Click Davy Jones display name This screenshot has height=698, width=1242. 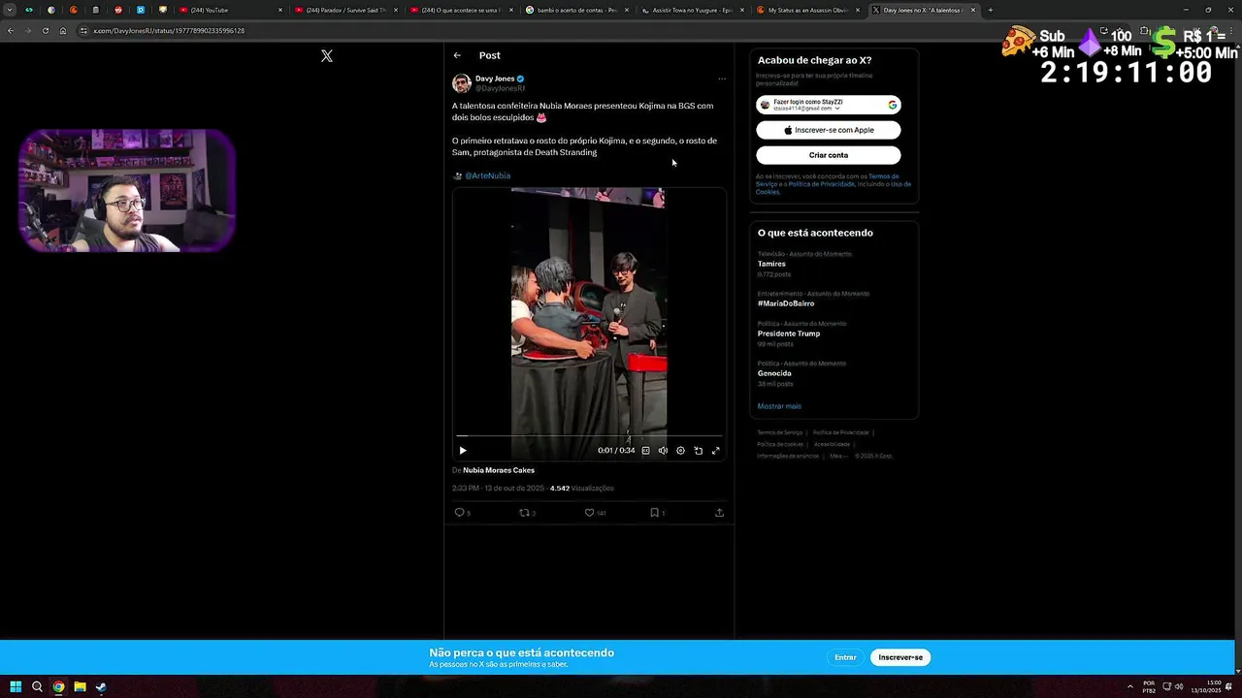(495, 79)
